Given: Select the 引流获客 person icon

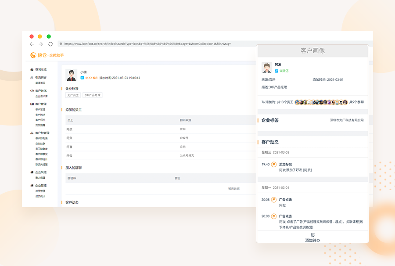Looking at the screenshot, I should (32, 78).
